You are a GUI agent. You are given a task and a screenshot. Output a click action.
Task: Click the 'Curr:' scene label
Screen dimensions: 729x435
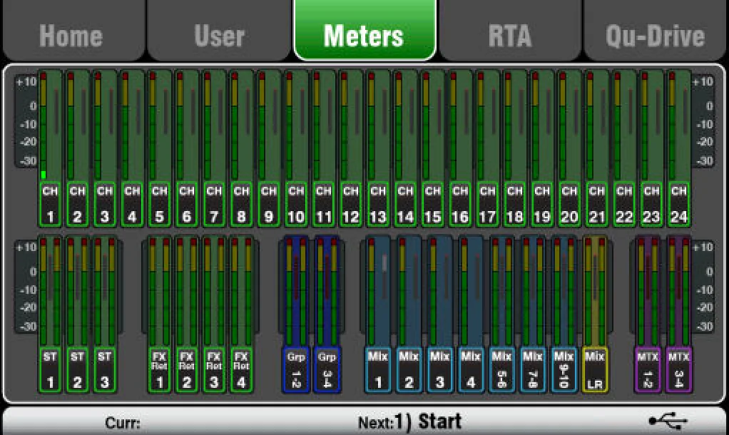(122, 423)
